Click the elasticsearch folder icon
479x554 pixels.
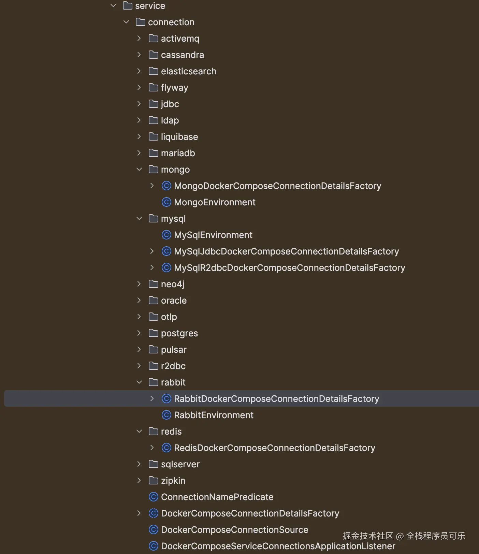pos(154,71)
